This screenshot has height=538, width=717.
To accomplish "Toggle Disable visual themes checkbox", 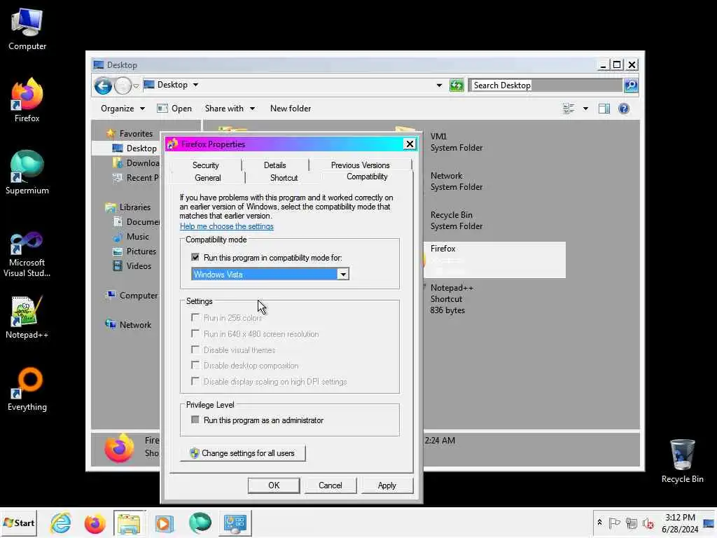I will (x=195, y=350).
